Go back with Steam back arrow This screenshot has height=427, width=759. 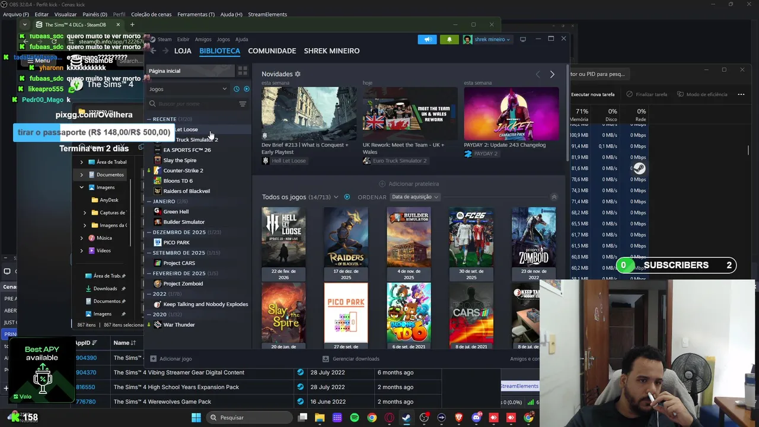[153, 51]
